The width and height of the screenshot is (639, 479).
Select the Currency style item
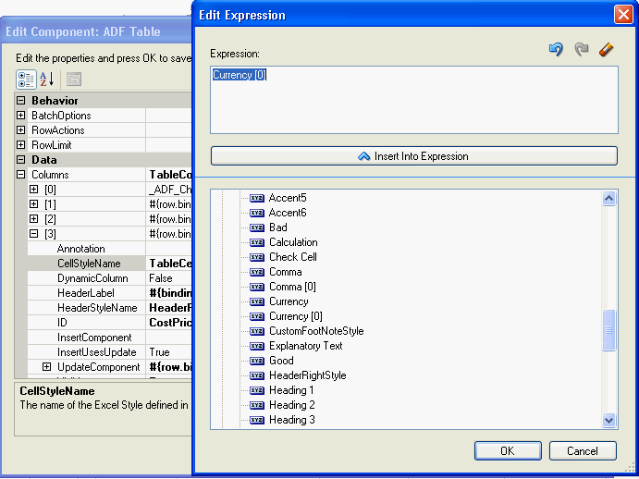pos(289,301)
